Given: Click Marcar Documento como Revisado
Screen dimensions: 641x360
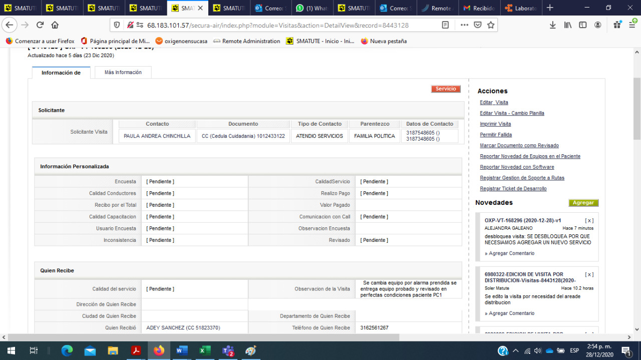Looking at the screenshot, I should pyautogui.click(x=519, y=145).
